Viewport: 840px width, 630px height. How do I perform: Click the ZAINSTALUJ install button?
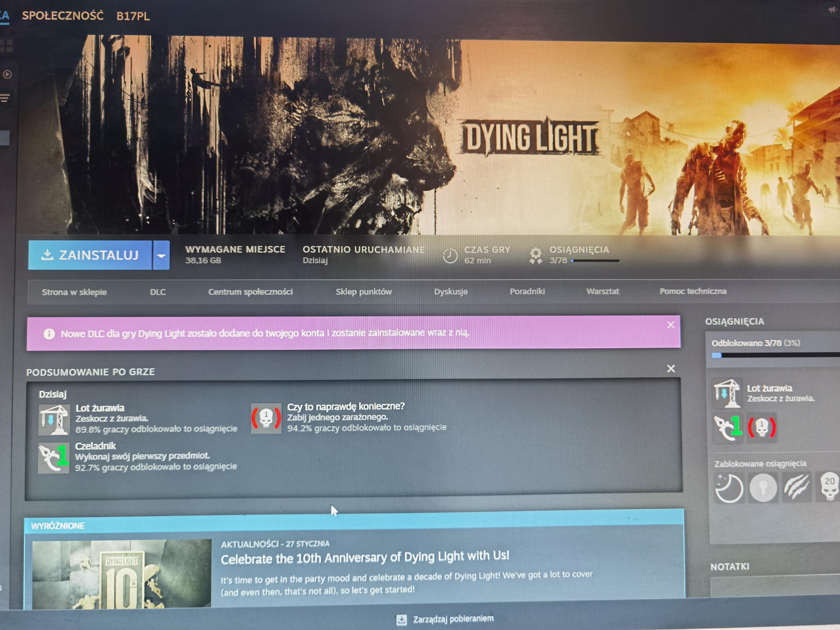tap(90, 255)
